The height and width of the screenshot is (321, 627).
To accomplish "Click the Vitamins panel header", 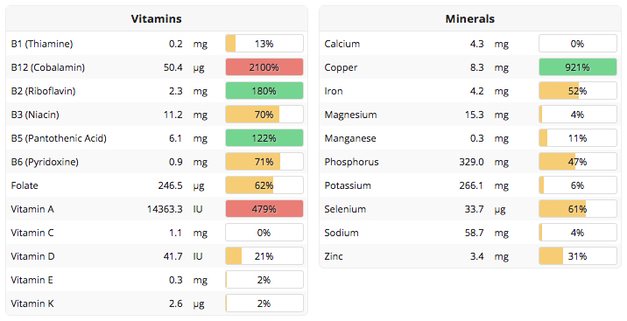I will tap(157, 18).
